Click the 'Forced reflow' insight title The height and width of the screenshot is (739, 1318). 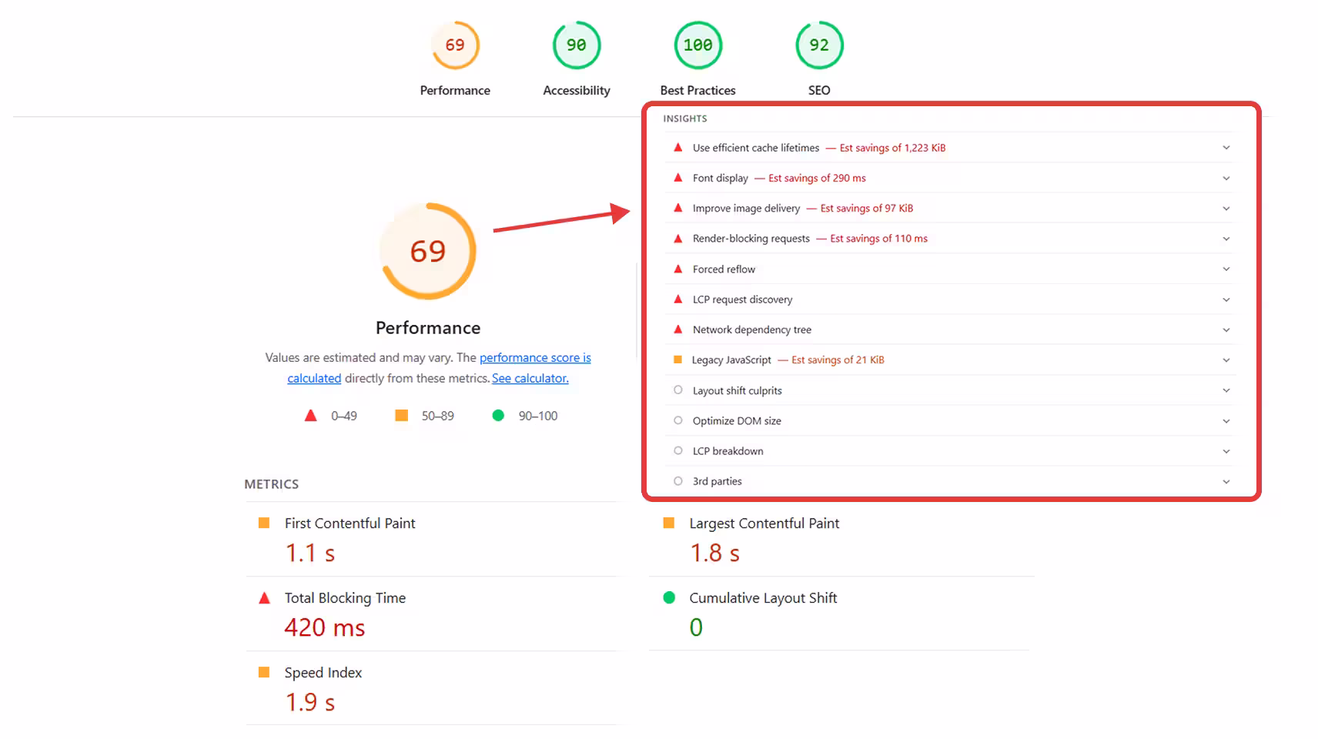tap(724, 269)
